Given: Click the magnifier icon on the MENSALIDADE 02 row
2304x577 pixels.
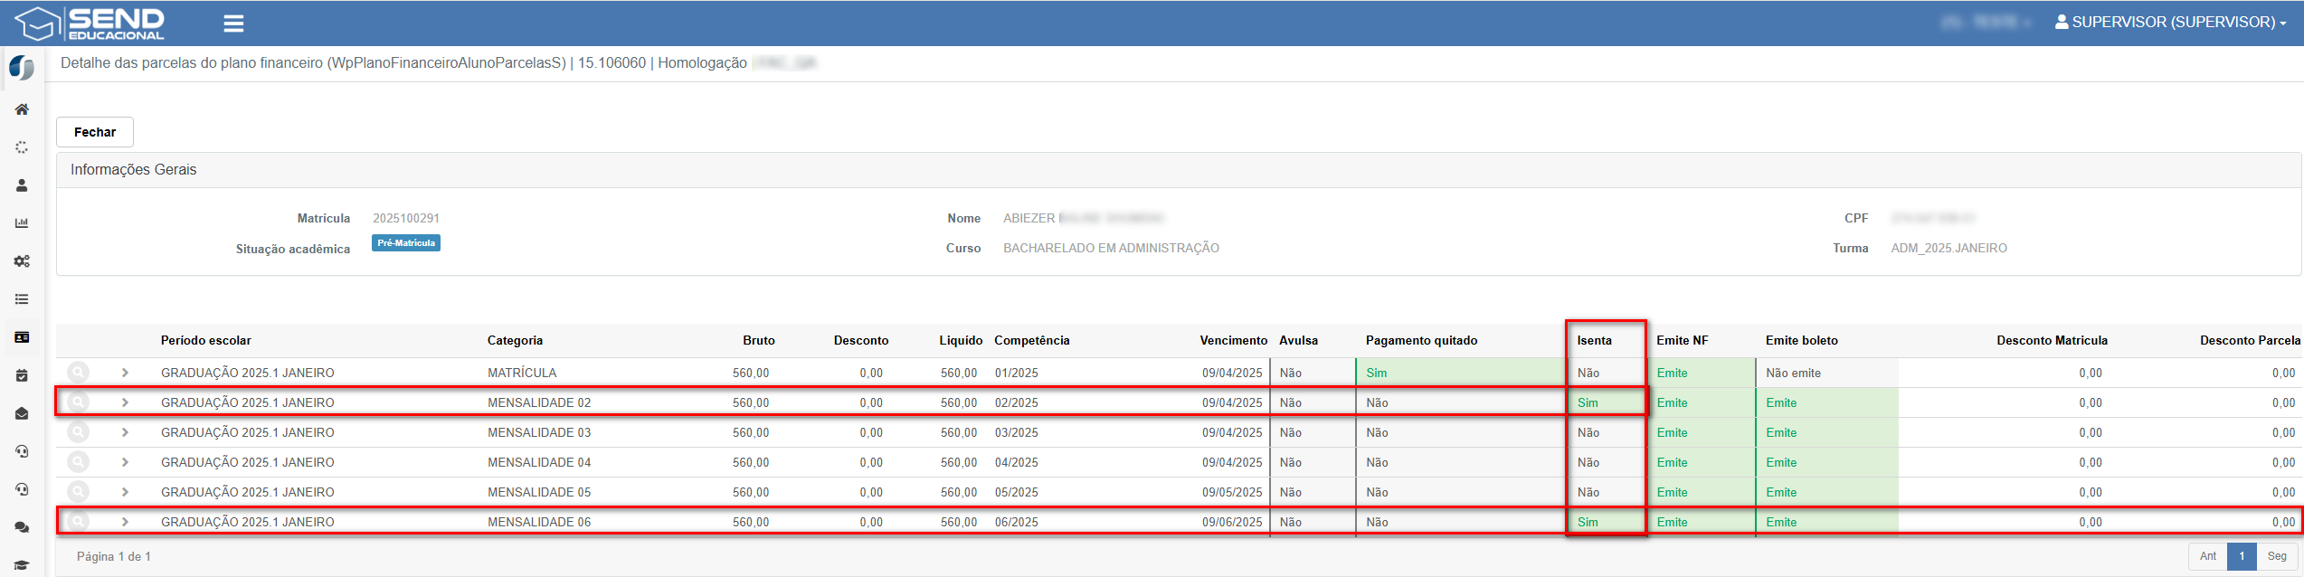Looking at the screenshot, I should point(79,402).
